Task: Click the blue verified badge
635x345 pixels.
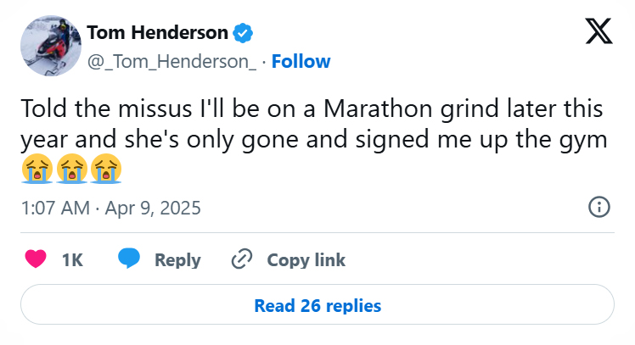Action: point(244,33)
